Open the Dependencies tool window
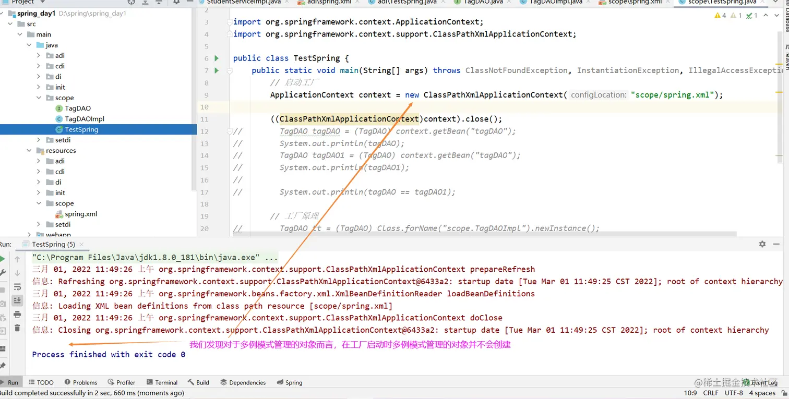This screenshot has width=789, height=399. coord(243,382)
